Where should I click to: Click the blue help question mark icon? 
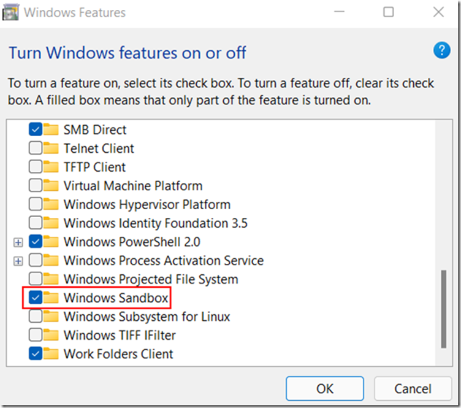[x=441, y=51]
